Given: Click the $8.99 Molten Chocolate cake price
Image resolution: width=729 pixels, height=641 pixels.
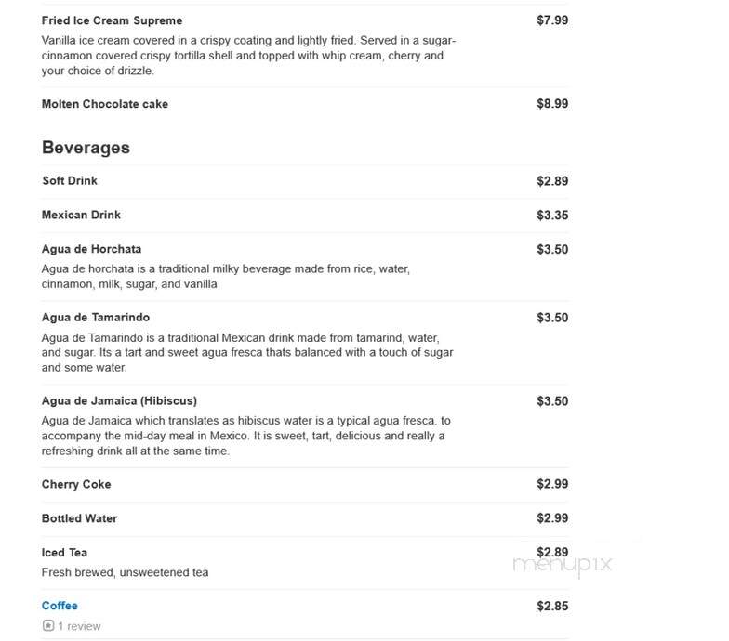Looking at the screenshot, I should tap(552, 104).
